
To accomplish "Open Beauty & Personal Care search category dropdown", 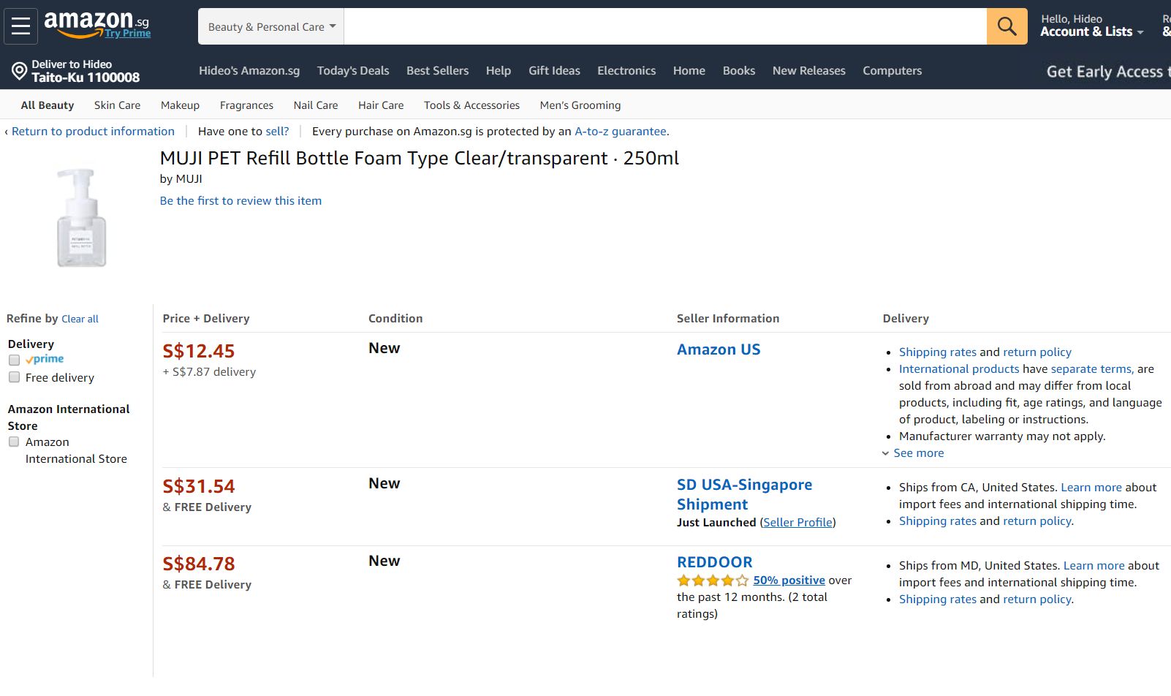I will [x=271, y=26].
